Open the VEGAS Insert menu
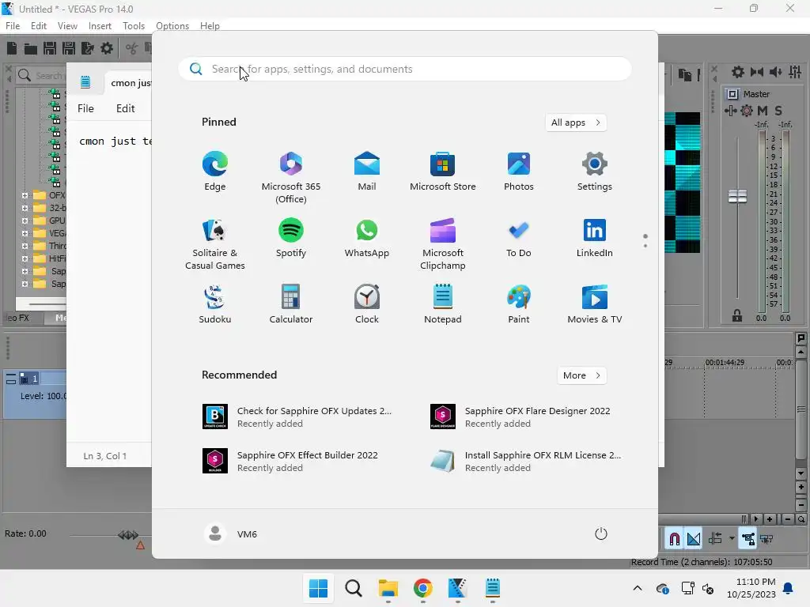Screen dimensions: 810x607 tap(100, 26)
